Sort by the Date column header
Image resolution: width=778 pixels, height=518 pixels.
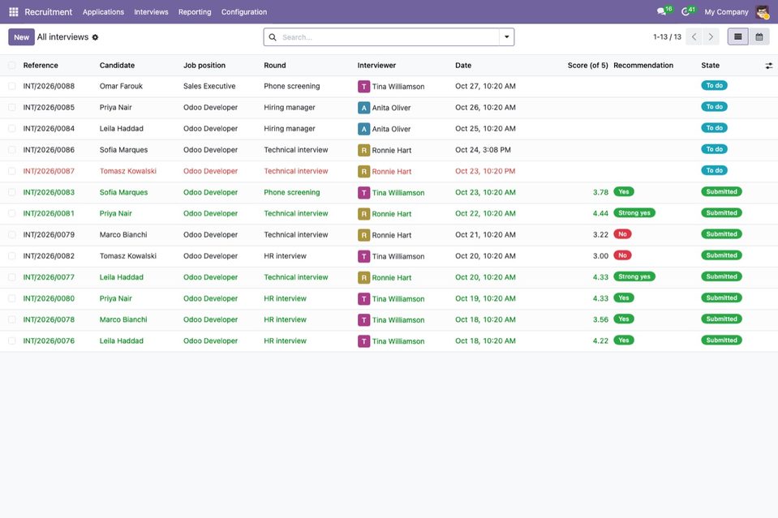(x=463, y=66)
